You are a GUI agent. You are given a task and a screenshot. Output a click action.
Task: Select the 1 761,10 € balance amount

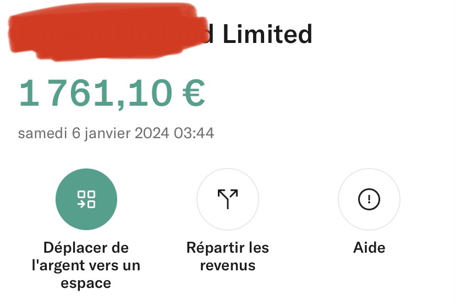click(x=112, y=94)
